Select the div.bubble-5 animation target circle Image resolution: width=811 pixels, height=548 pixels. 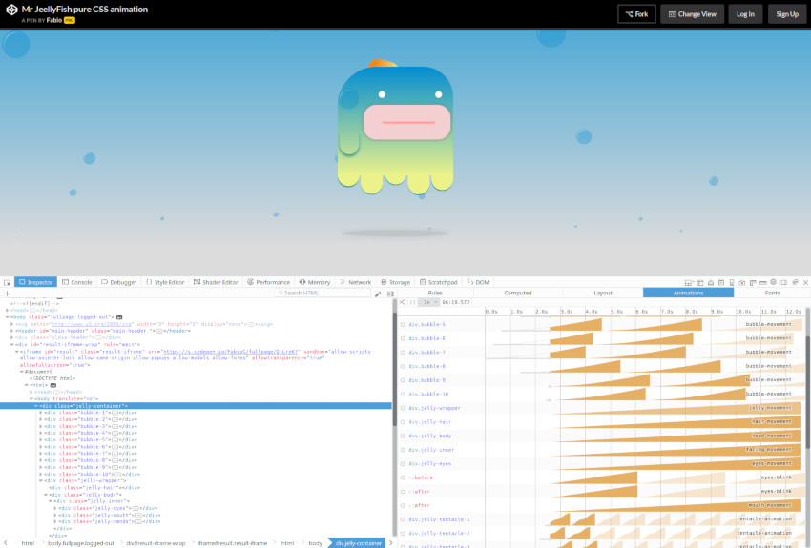tap(404, 325)
